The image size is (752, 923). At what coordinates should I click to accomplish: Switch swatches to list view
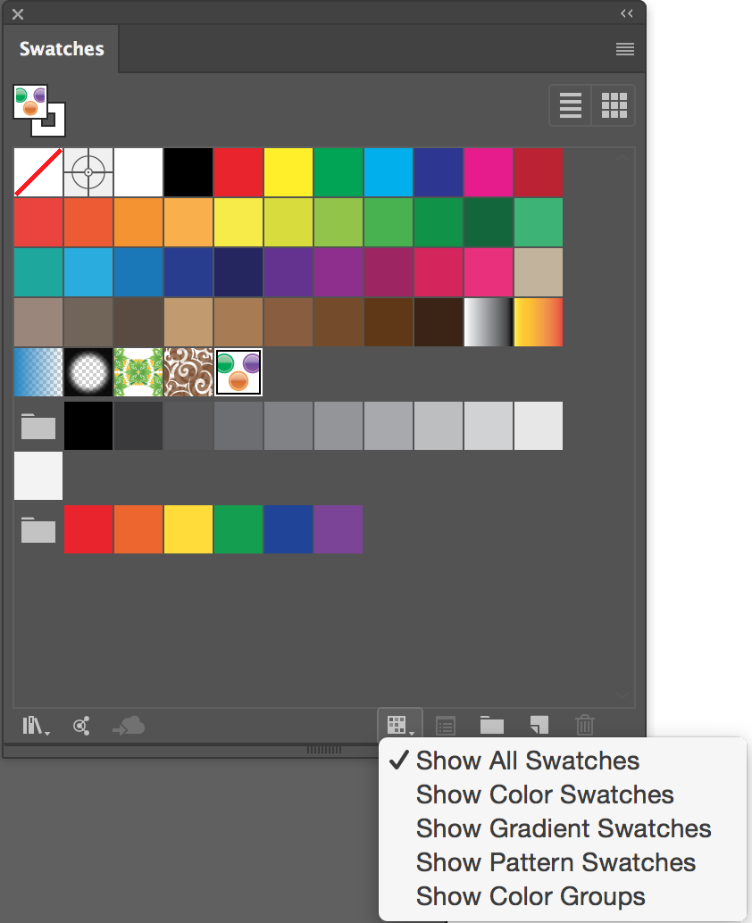(570, 104)
